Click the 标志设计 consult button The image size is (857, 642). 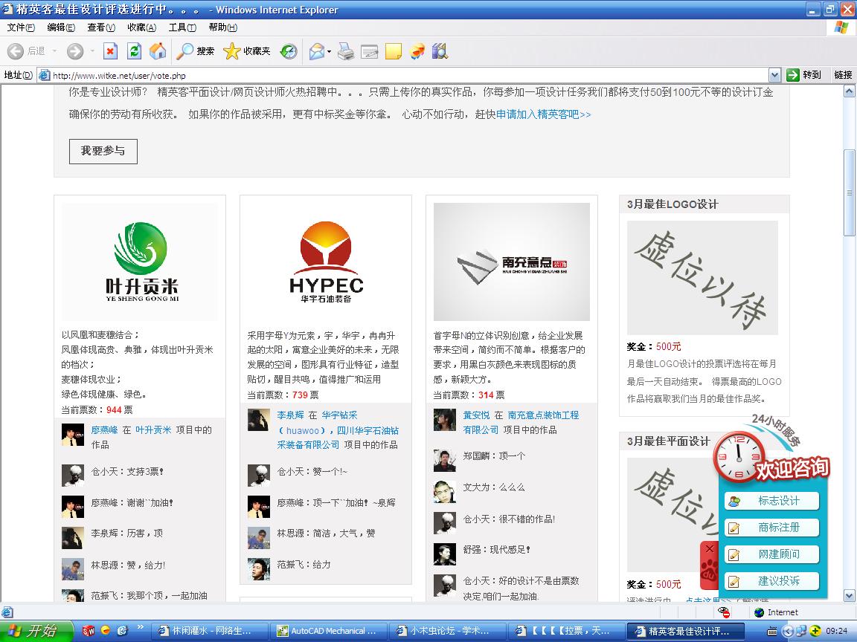pos(771,501)
